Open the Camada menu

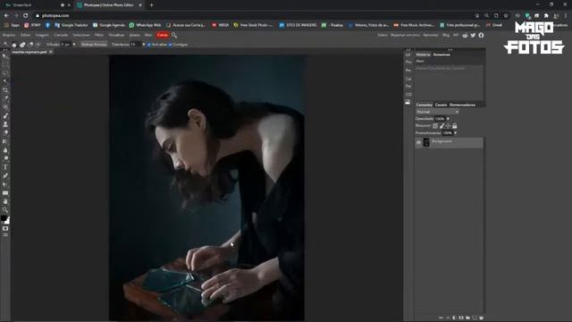point(61,35)
